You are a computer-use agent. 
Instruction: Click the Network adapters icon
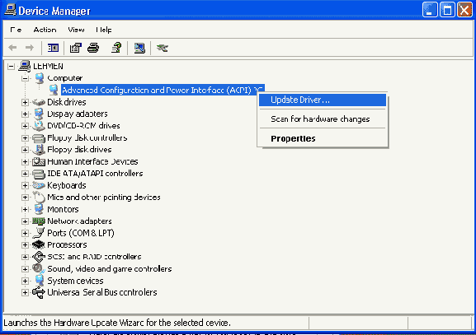[x=39, y=221]
